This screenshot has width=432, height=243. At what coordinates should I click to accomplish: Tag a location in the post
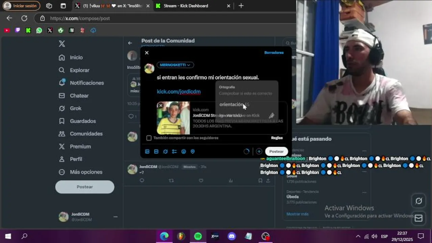click(193, 152)
